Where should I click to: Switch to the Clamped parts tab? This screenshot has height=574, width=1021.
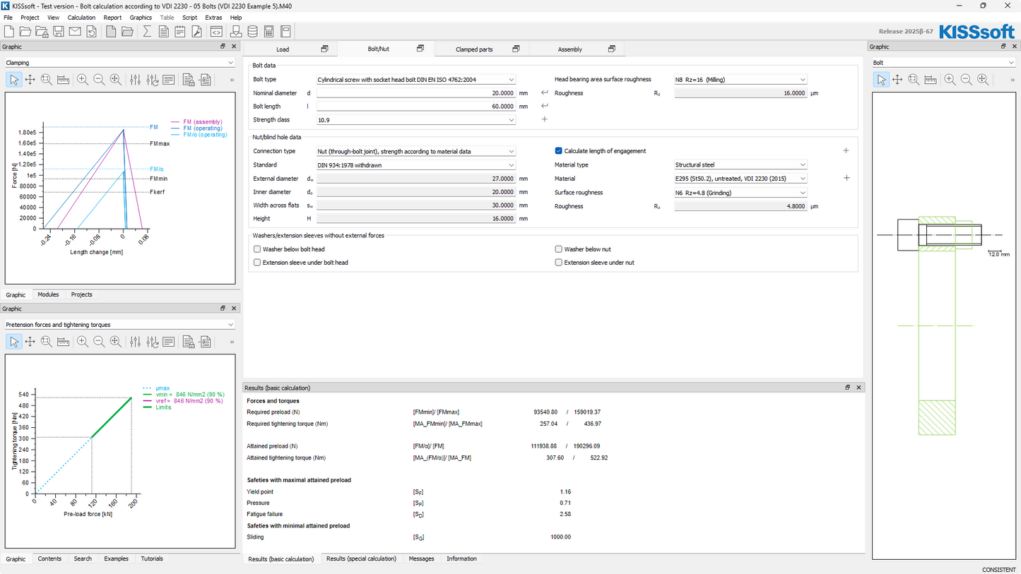(x=474, y=49)
